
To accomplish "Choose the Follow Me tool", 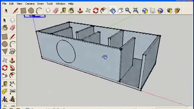I will pos(12,68).
